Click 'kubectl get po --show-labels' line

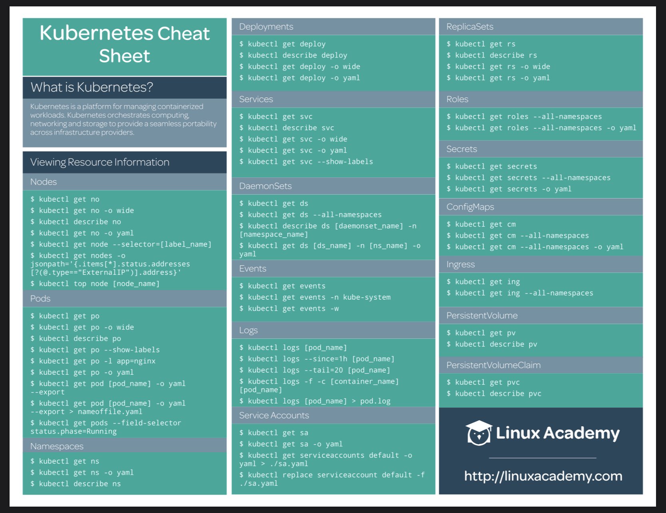click(x=95, y=350)
